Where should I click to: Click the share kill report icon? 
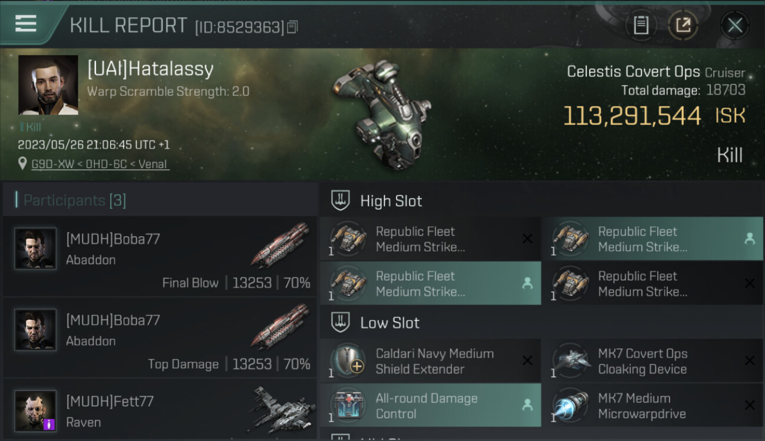[683, 25]
